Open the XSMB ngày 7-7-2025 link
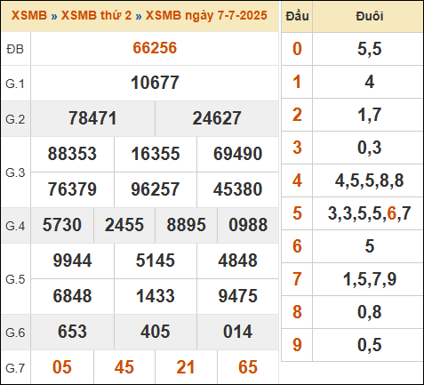 [x=206, y=16]
